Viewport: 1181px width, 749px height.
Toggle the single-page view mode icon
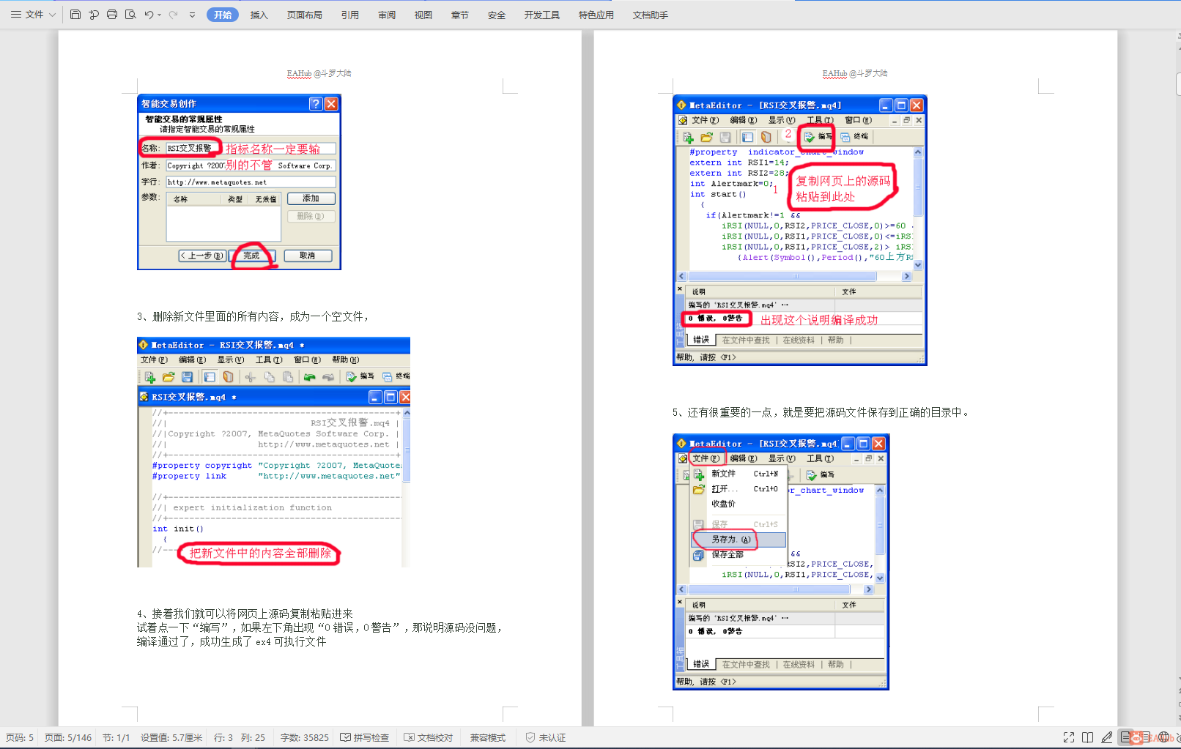tap(1125, 737)
